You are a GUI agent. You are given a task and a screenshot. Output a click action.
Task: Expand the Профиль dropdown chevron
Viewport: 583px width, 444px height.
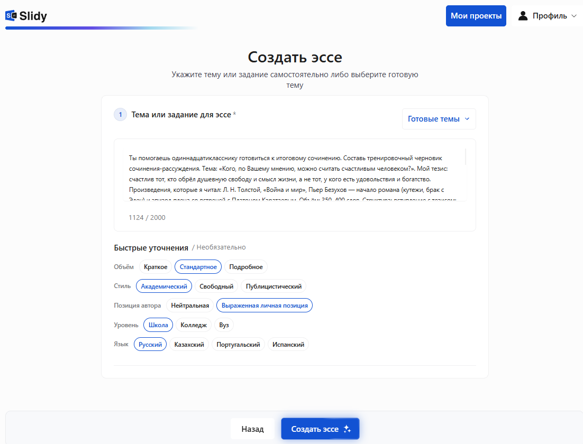pos(573,16)
